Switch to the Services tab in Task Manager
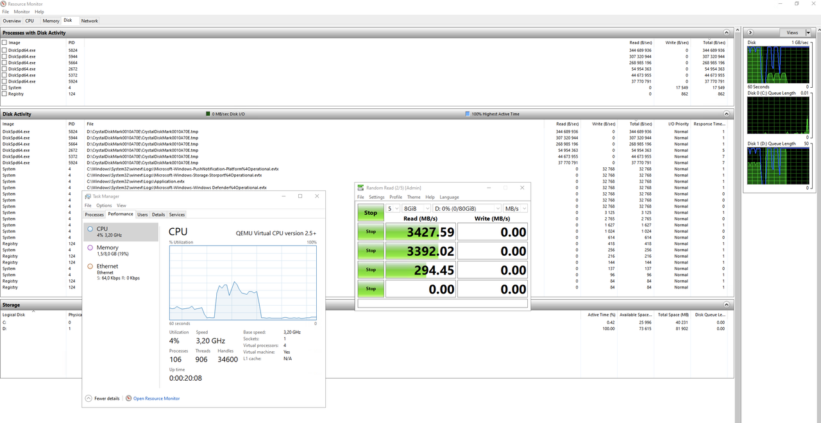Image resolution: width=821 pixels, height=423 pixels. tap(177, 215)
